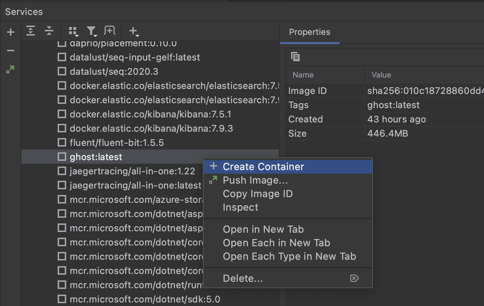Image resolution: width=484 pixels, height=306 pixels.
Task: Choose Push Image... in context menu
Action: [x=255, y=180]
